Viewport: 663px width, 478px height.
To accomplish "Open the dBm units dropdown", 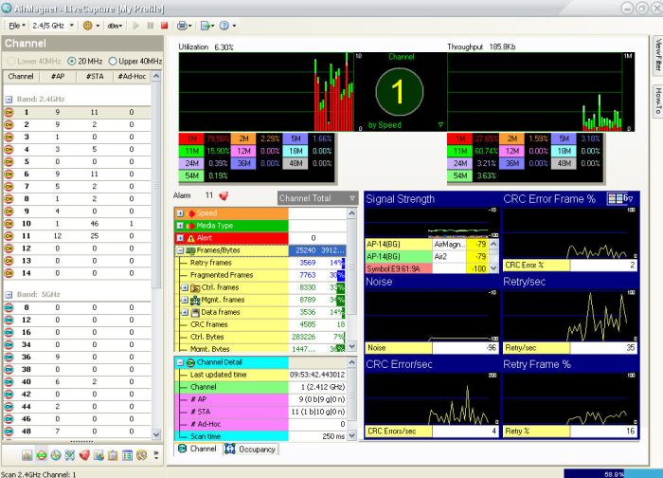I will point(115,26).
